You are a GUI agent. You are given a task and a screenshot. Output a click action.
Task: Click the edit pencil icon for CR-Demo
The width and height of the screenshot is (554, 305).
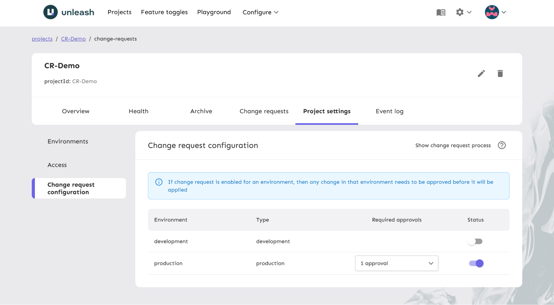tap(481, 73)
